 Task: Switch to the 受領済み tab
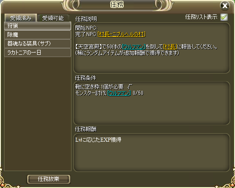pos(21,18)
